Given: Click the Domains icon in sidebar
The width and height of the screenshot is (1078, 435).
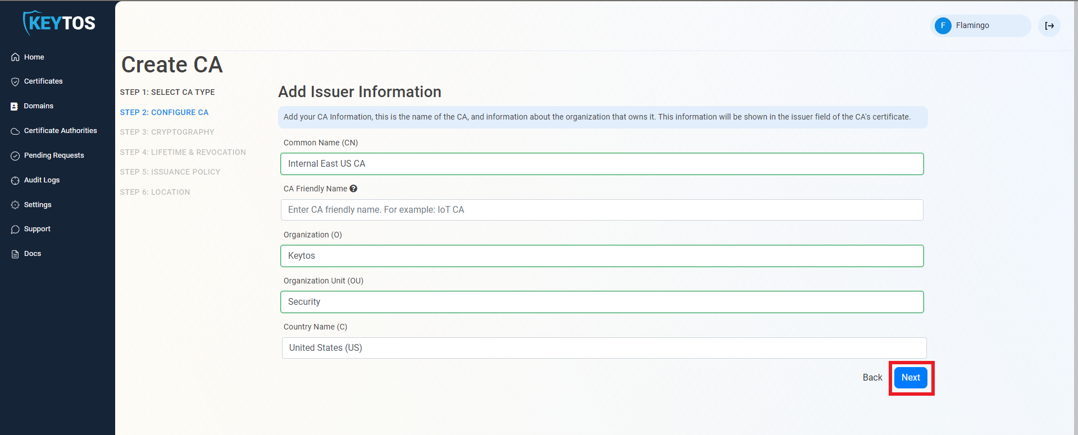Looking at the screenshot, I should point(15,106).
